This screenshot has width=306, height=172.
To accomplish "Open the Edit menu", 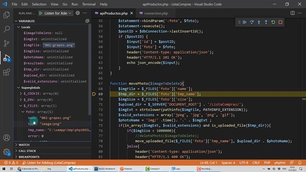I will tap(24, 4).
